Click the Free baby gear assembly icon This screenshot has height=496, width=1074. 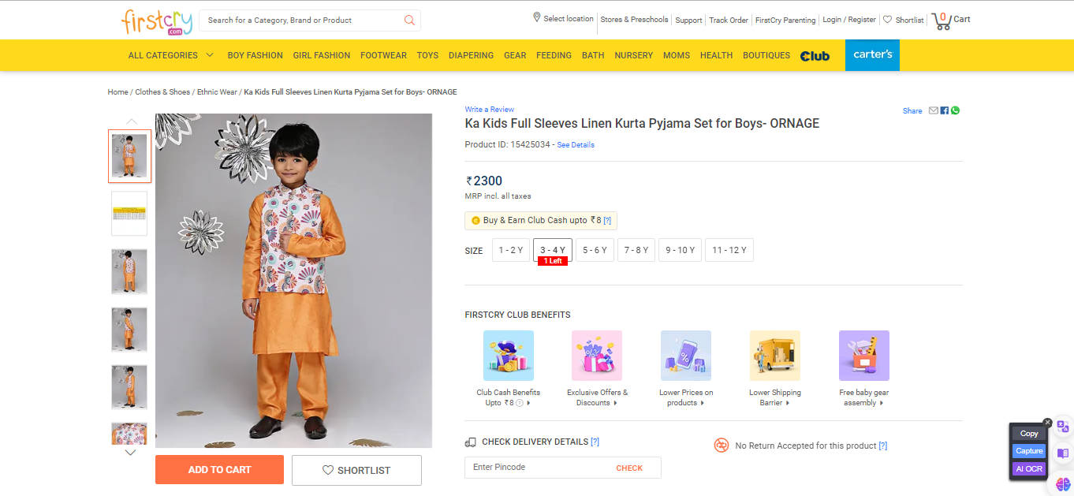click(x=863, y=356)
